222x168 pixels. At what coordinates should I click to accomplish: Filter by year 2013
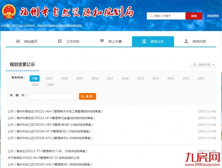click(x=171, y=78)
